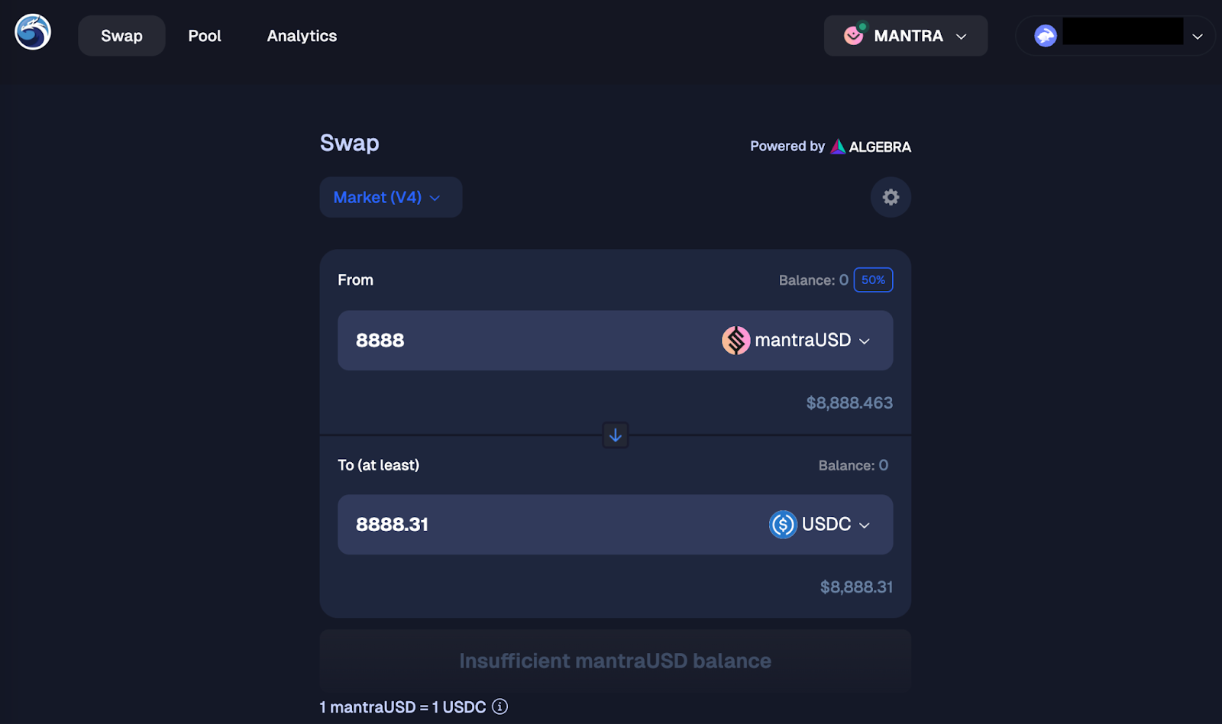Click the 50% balance button

coord(873,280)
